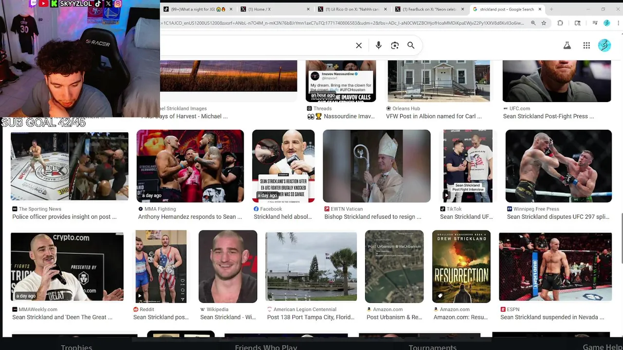Click the Kick icon in stream overlay

pyautogui.click(x=54, y=3)
